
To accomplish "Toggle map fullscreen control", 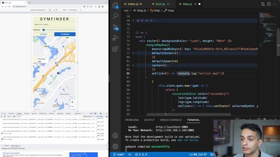I will (x=72, y=40).
